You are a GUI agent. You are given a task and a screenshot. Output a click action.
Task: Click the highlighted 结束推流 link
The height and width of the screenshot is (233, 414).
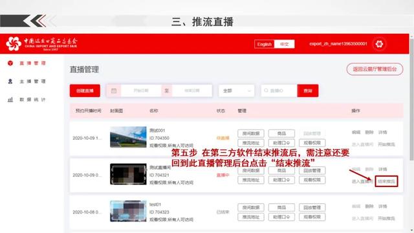click(x=386, y=181)
